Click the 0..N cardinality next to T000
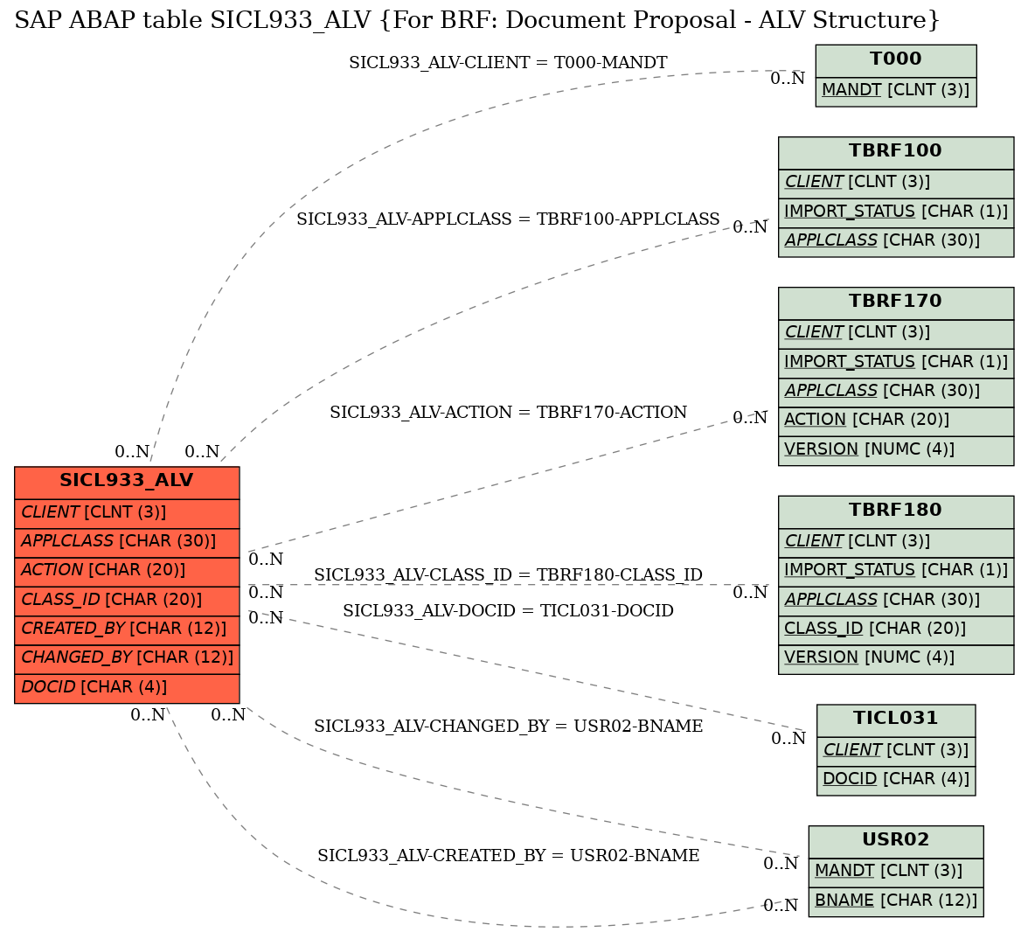This screenshot has width=1028, height=932. [788, 79]
